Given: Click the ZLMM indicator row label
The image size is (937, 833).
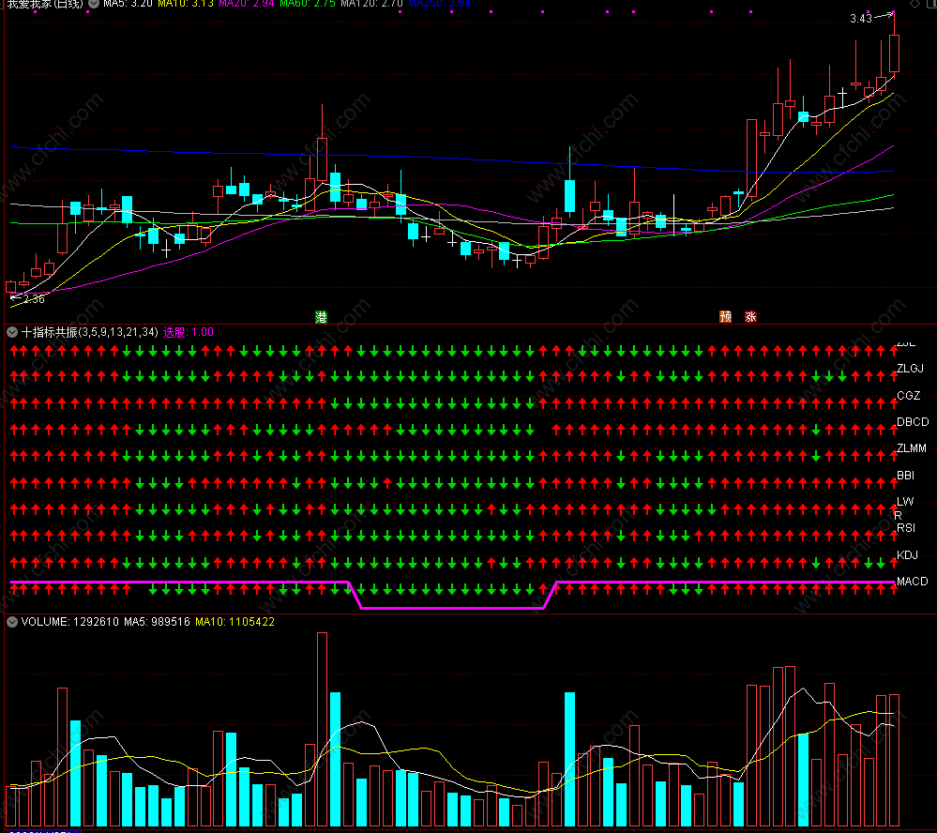Looking at the screenshot, I should coord(912,448).
